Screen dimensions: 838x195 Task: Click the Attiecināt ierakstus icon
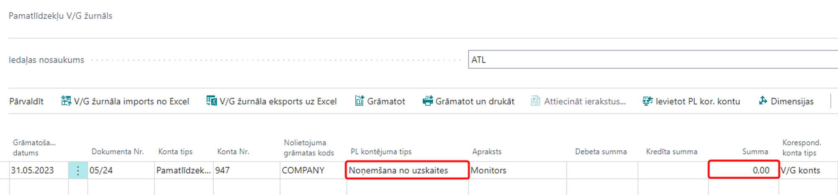click(x=535, y=101)
